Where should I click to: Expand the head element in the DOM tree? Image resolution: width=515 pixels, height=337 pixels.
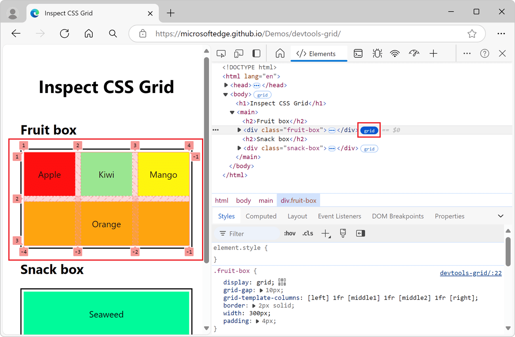pyautogui.click(x=225, y=85)
